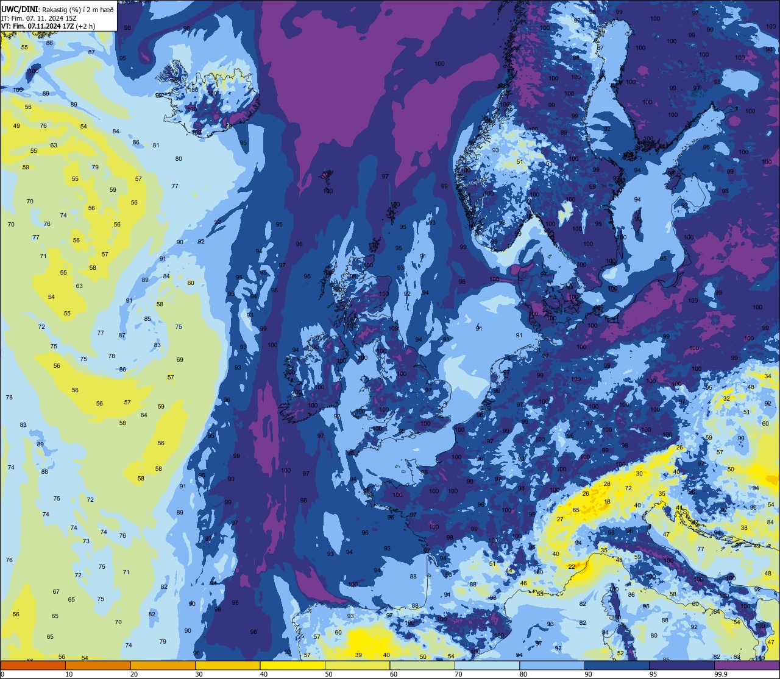
Task: Click the map value '34' at the right edge
Action: click(768, 376)
